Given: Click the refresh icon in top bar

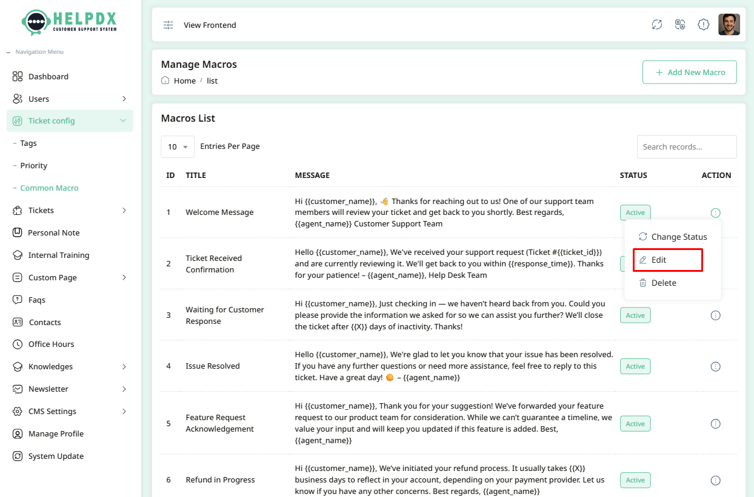Looking at the screenshot, I should [657, 25].
